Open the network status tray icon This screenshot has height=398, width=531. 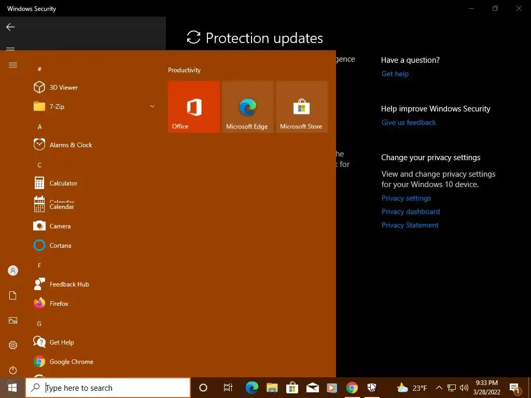[452, 388]
